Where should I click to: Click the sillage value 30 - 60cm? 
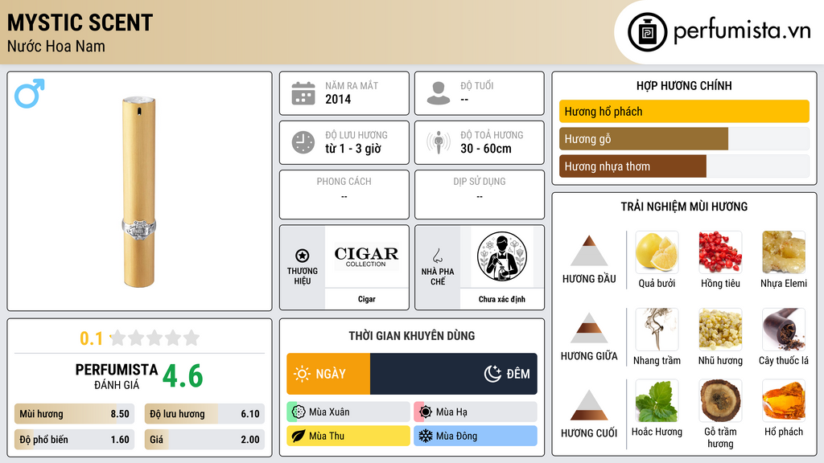[486, 149]
